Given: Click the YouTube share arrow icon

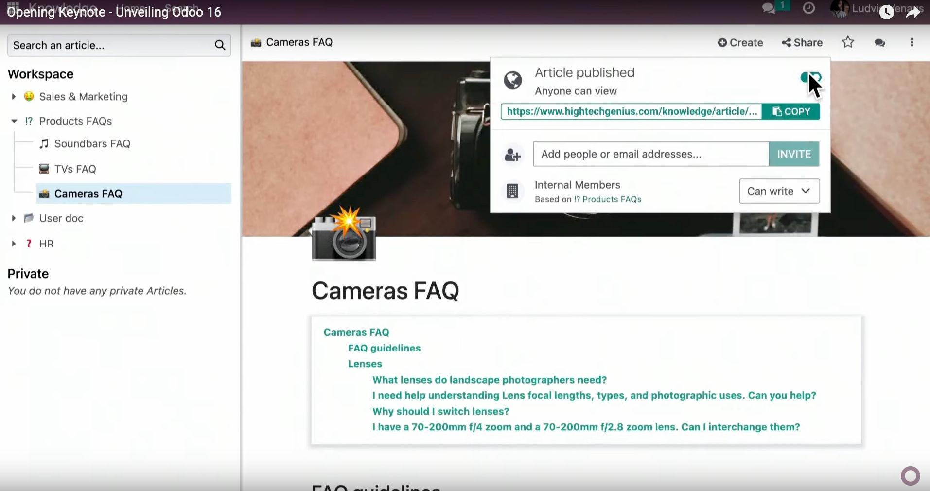Looking at the screenshot, I should tap(912, 12).
